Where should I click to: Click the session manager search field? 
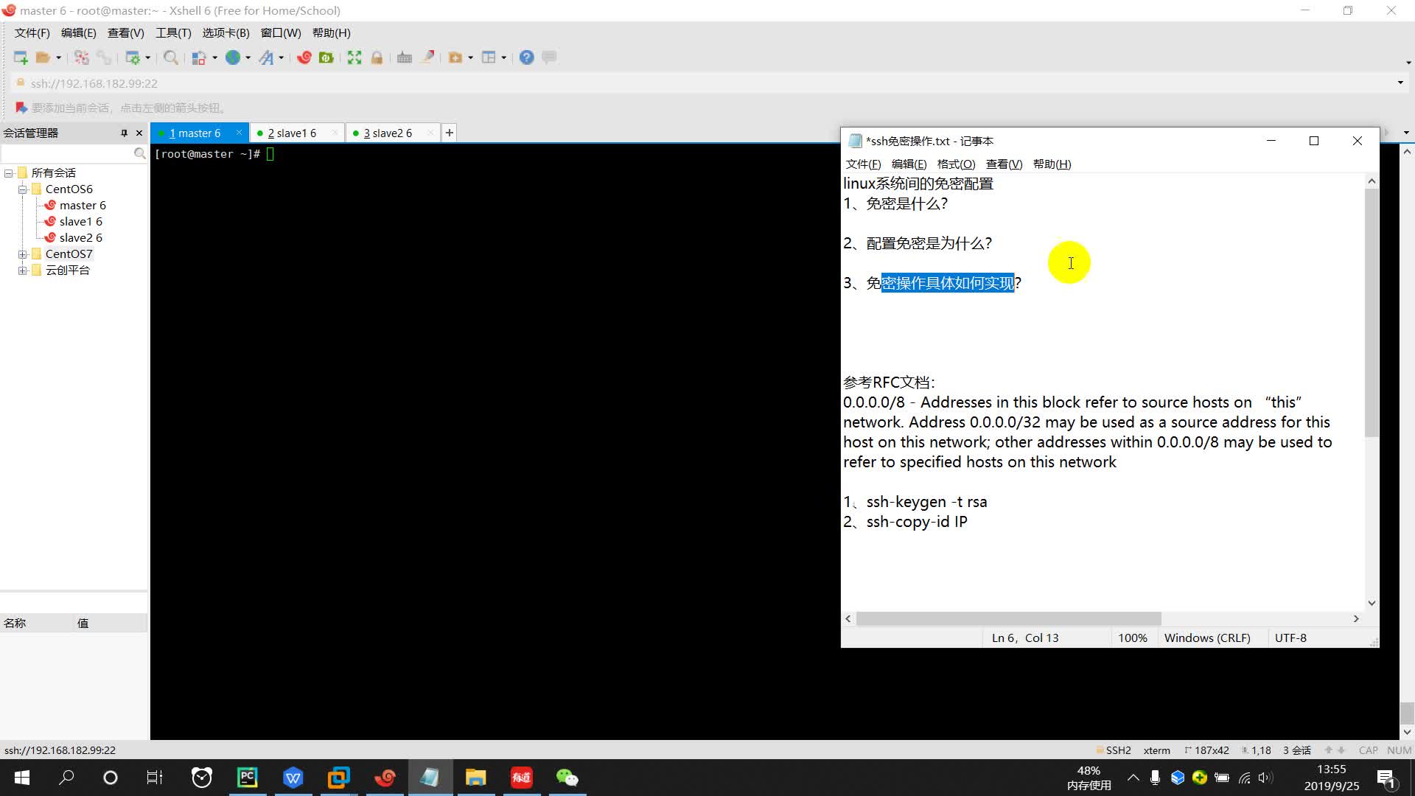(x=67, y=153)
